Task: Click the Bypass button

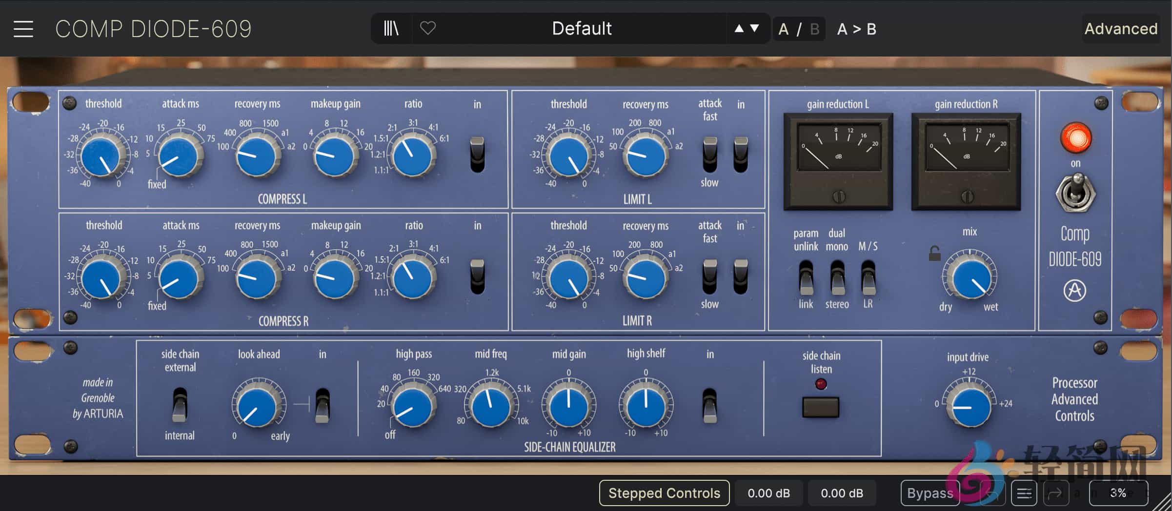Action: pyautogui.click(x=930, y=493)
